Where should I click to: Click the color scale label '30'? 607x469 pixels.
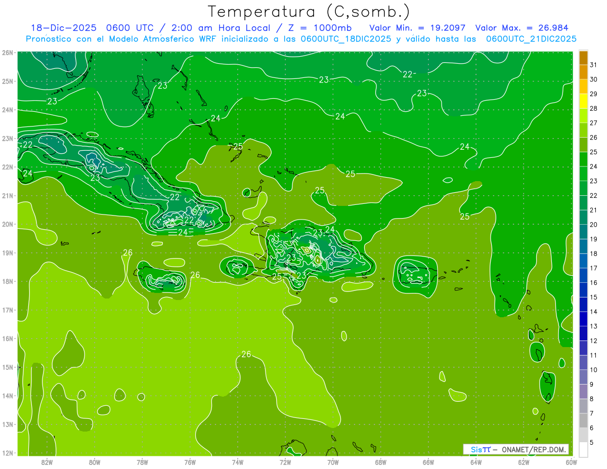(594, 79)
